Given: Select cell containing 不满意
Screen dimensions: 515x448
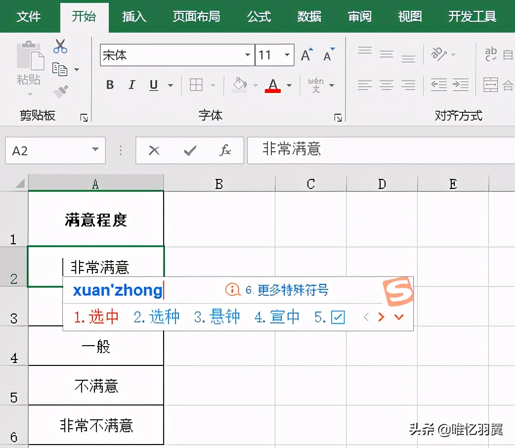Looking at the screenshot, I should [x=96, y=385].
